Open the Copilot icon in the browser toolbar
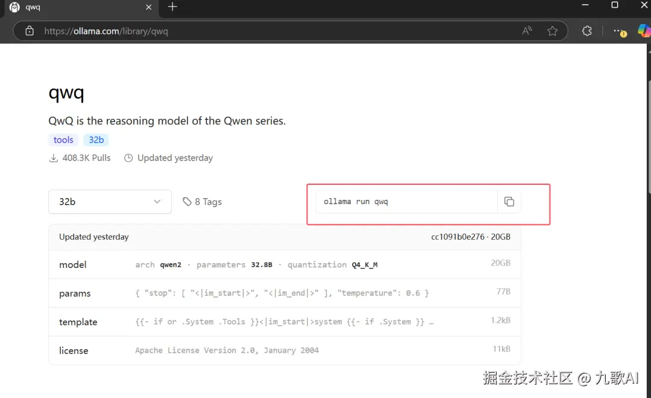The width and height of the screenshot is (651, 398). [x=644, y=31]
